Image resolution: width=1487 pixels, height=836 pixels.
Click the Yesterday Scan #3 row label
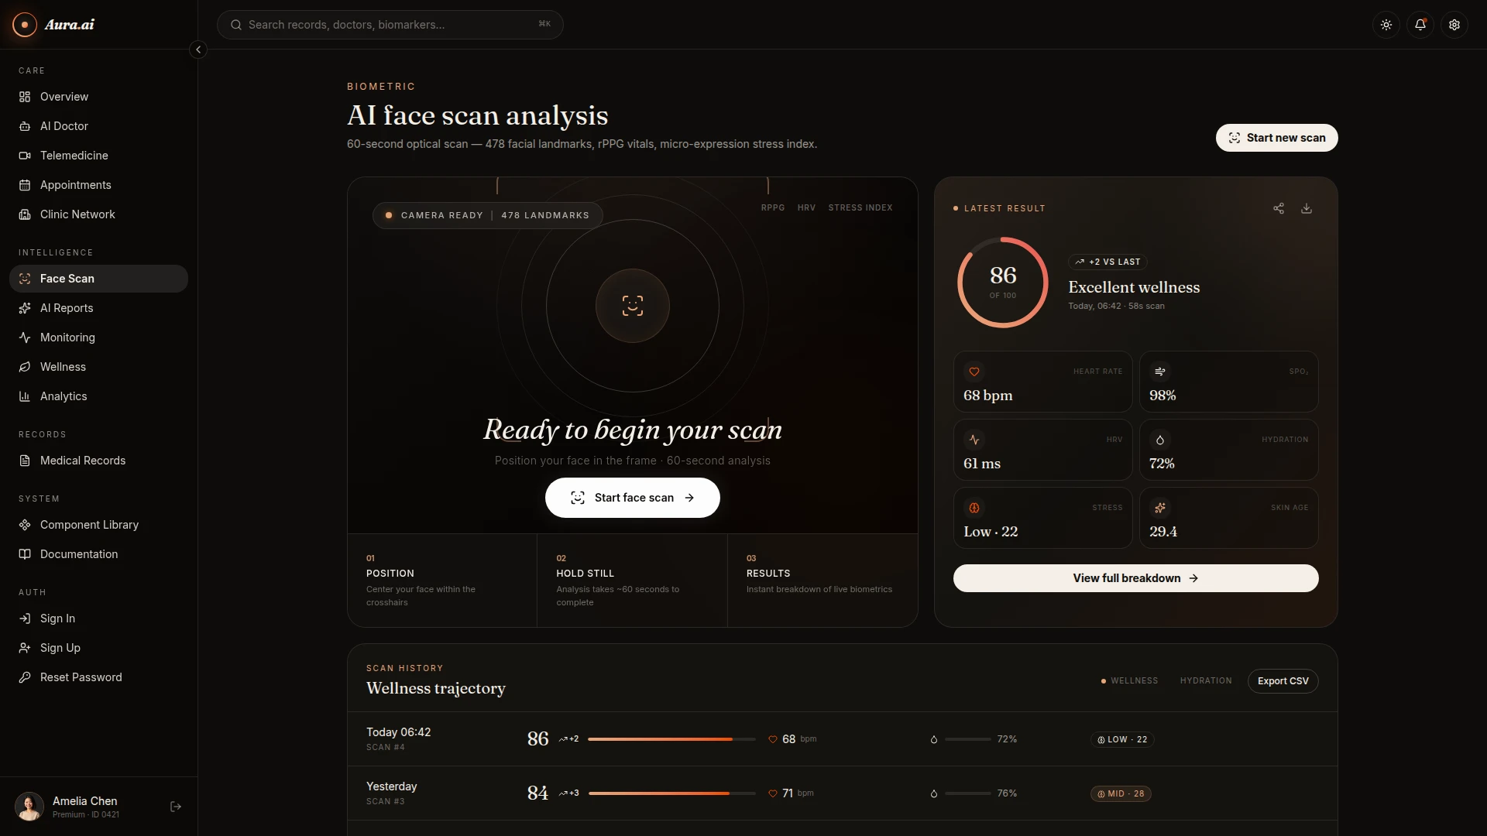tap(391, 793)
